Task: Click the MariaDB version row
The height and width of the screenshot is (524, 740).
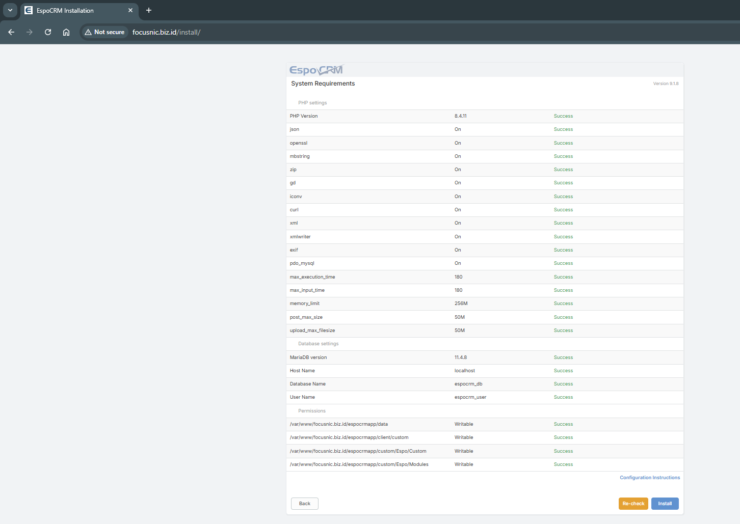Action: [308, 357]
